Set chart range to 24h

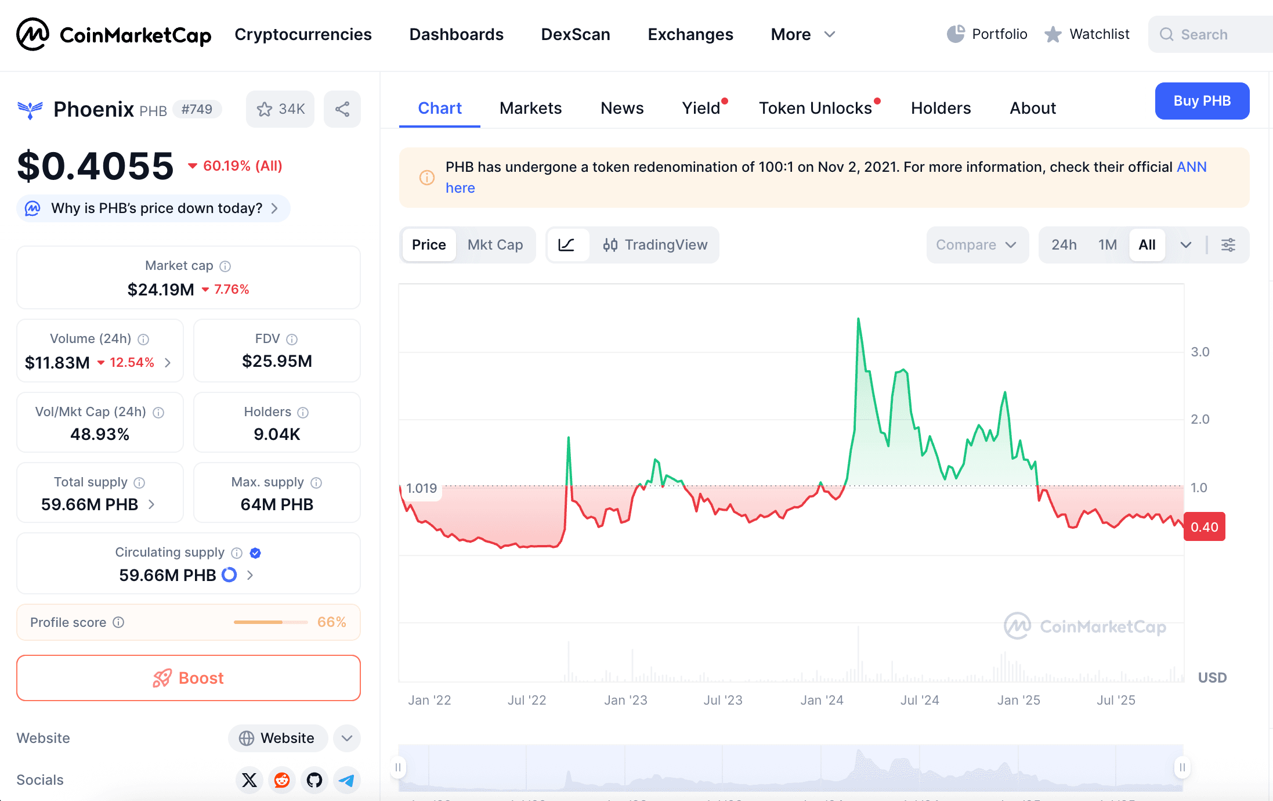pyautogui.click(x=1064, y=245)
